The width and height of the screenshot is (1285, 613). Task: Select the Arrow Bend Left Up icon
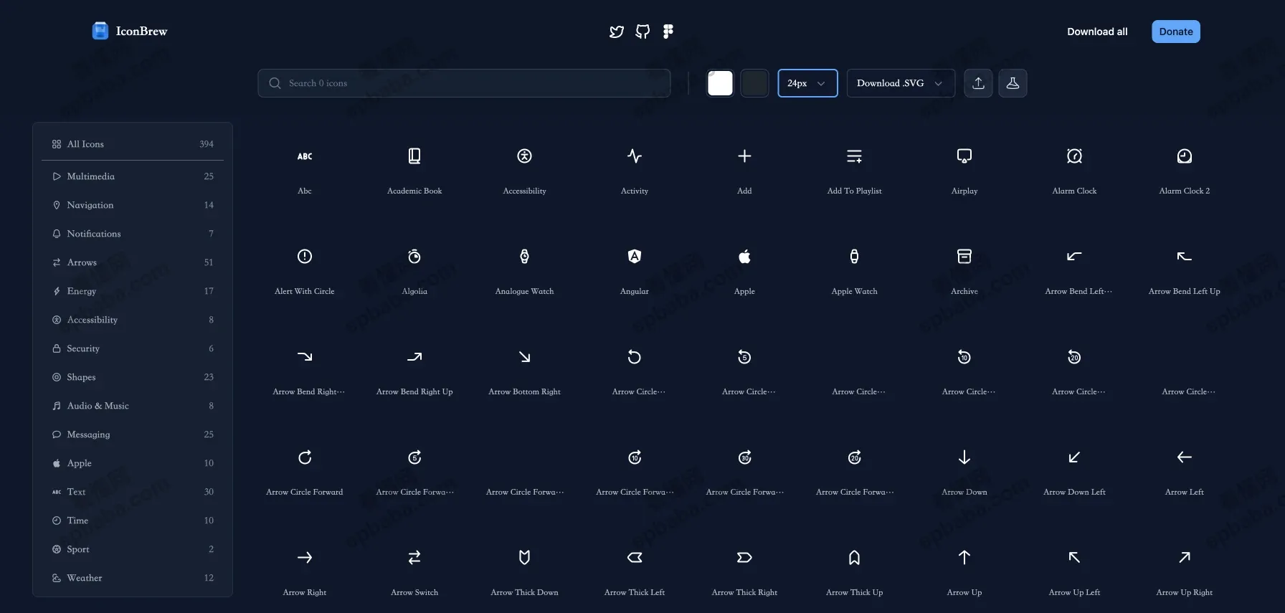coord(1185,257)
